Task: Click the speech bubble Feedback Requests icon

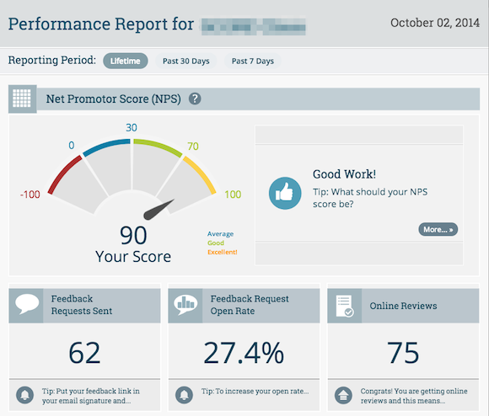Action: (x=27, y=305)
